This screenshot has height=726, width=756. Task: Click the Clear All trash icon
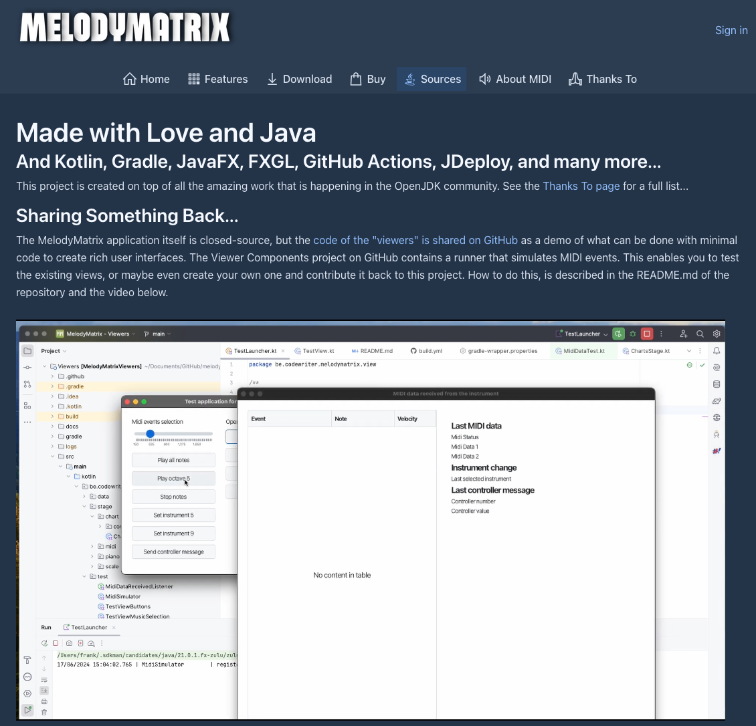44,712
